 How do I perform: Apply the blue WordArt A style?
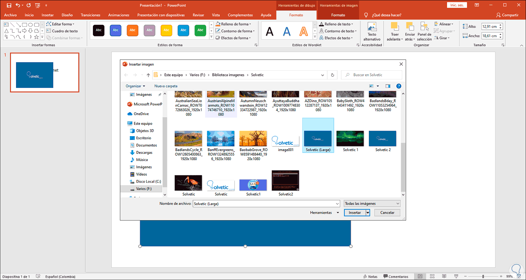(286, 31)
